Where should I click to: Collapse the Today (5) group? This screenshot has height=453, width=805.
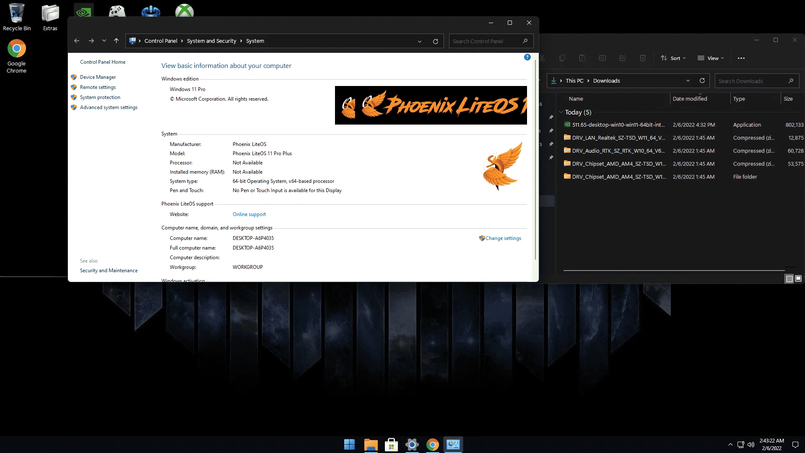[x=561, y=112]
